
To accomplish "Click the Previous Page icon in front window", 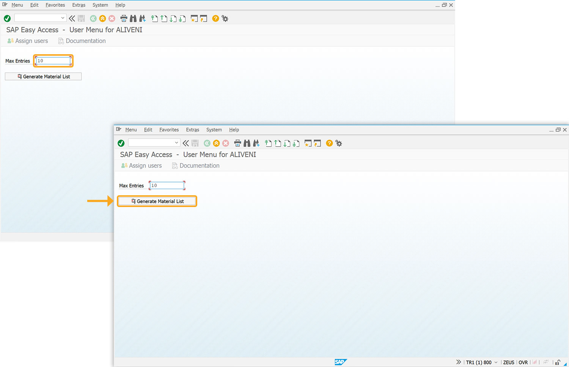I will click(278, 143).
